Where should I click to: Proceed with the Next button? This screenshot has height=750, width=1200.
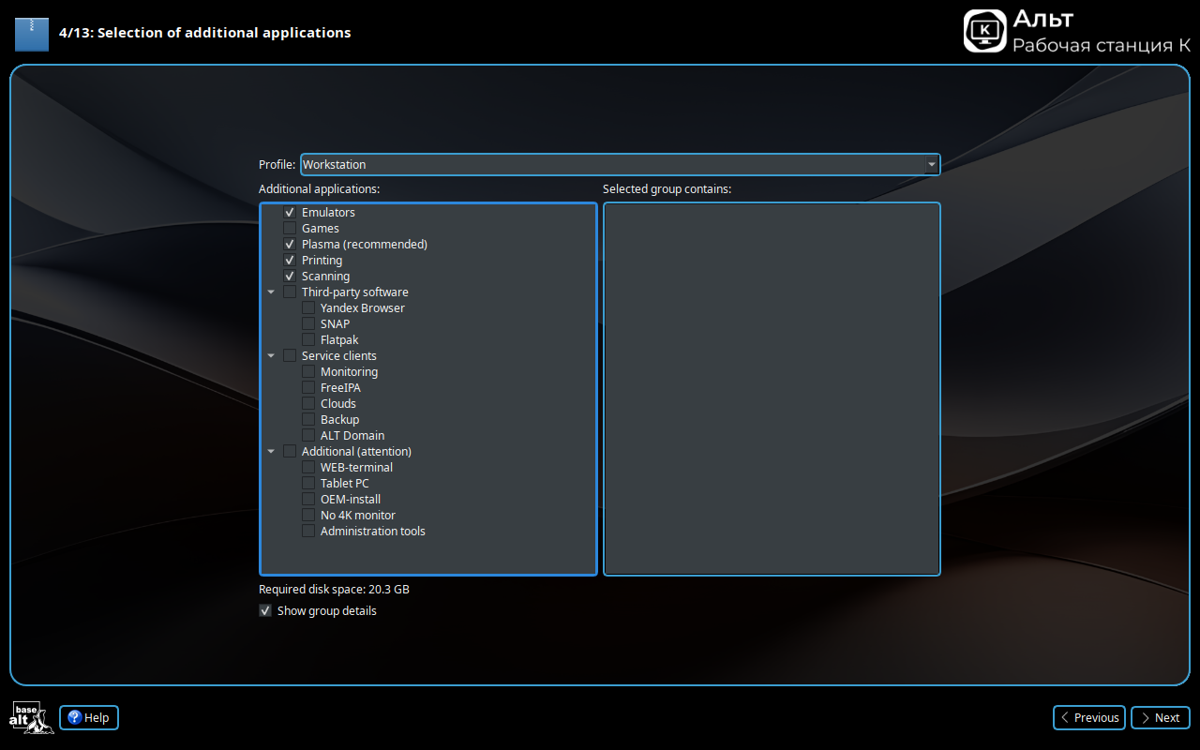pyautogui.click(x=1161, y=718)
